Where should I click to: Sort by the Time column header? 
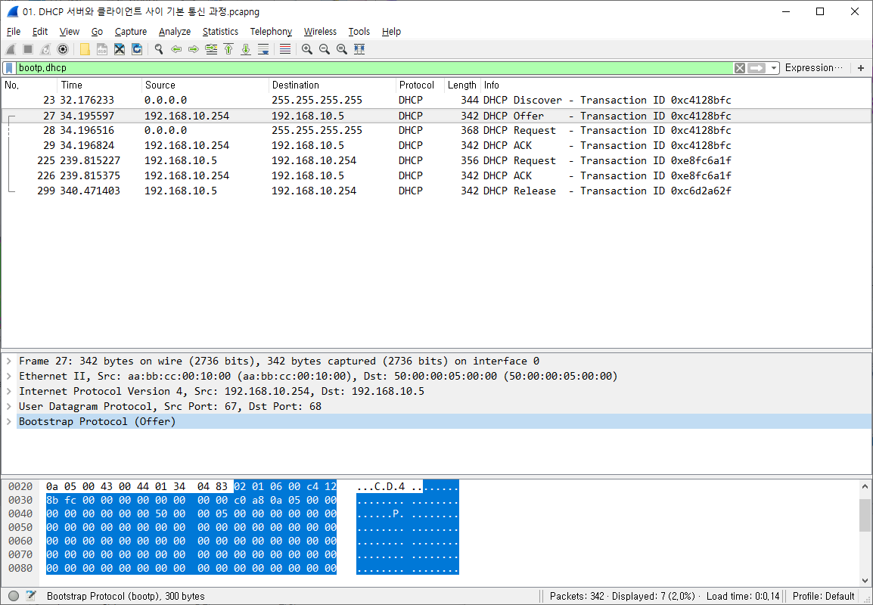pyautogui.click(x=100, y=85)
